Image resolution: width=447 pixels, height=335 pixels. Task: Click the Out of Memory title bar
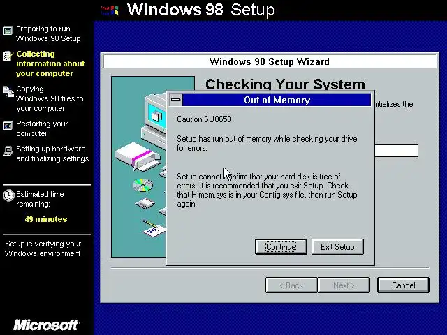(x=277, y=100)
